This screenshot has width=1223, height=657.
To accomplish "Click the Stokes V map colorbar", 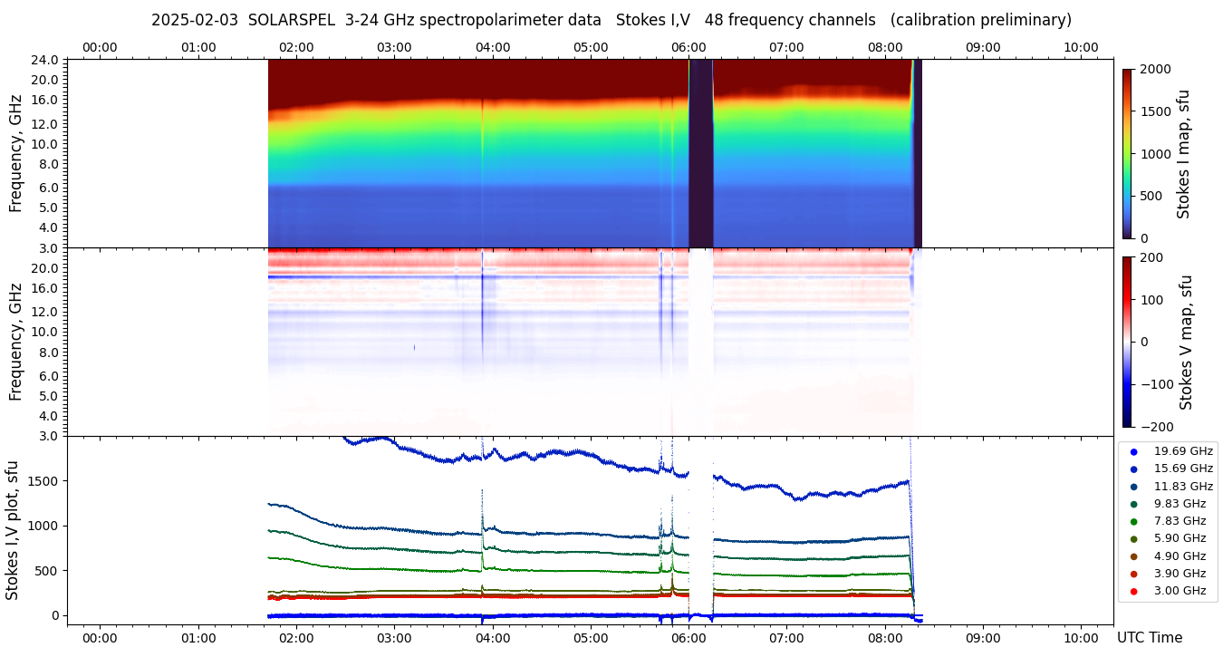I will [1127, 342].
